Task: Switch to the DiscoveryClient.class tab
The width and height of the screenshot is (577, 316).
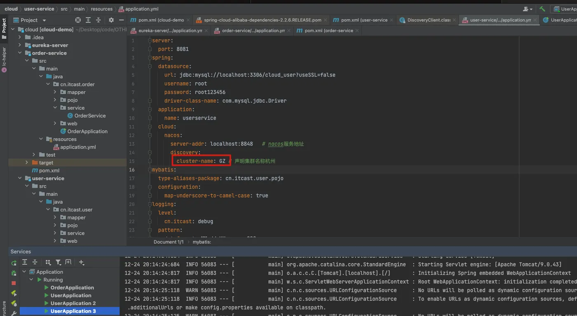Action: [x=428, y=20]
